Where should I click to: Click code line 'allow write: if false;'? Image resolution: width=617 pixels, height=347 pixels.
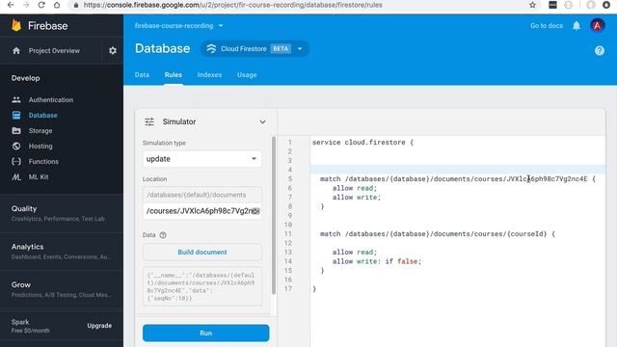point(377,261)
